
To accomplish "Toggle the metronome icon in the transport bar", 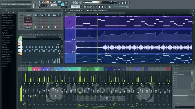I will (39, 2).
